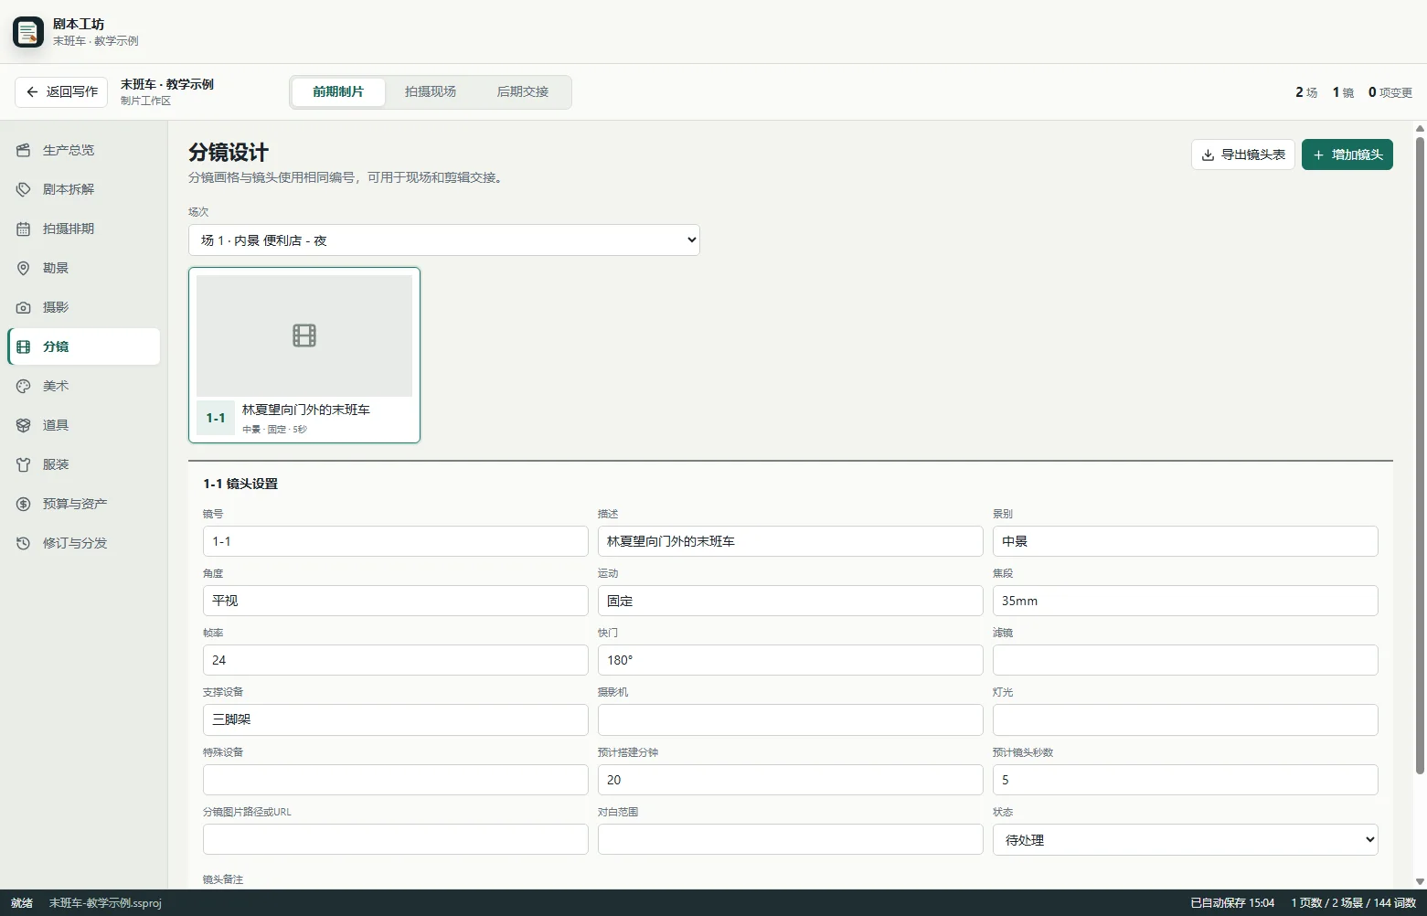Screen dimensions: 1427x916
Task: Click the film placeholder icon in shot 1-1
Action: [304, 336]
